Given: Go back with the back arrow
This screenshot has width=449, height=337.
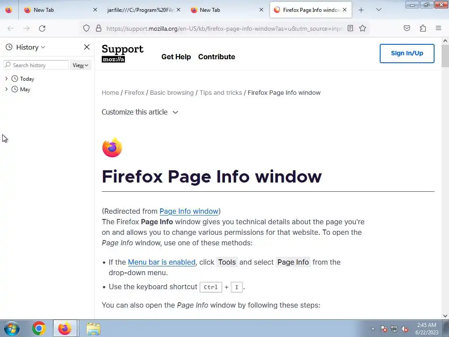Looking at the screenshot, I should [x=11, y=29].
